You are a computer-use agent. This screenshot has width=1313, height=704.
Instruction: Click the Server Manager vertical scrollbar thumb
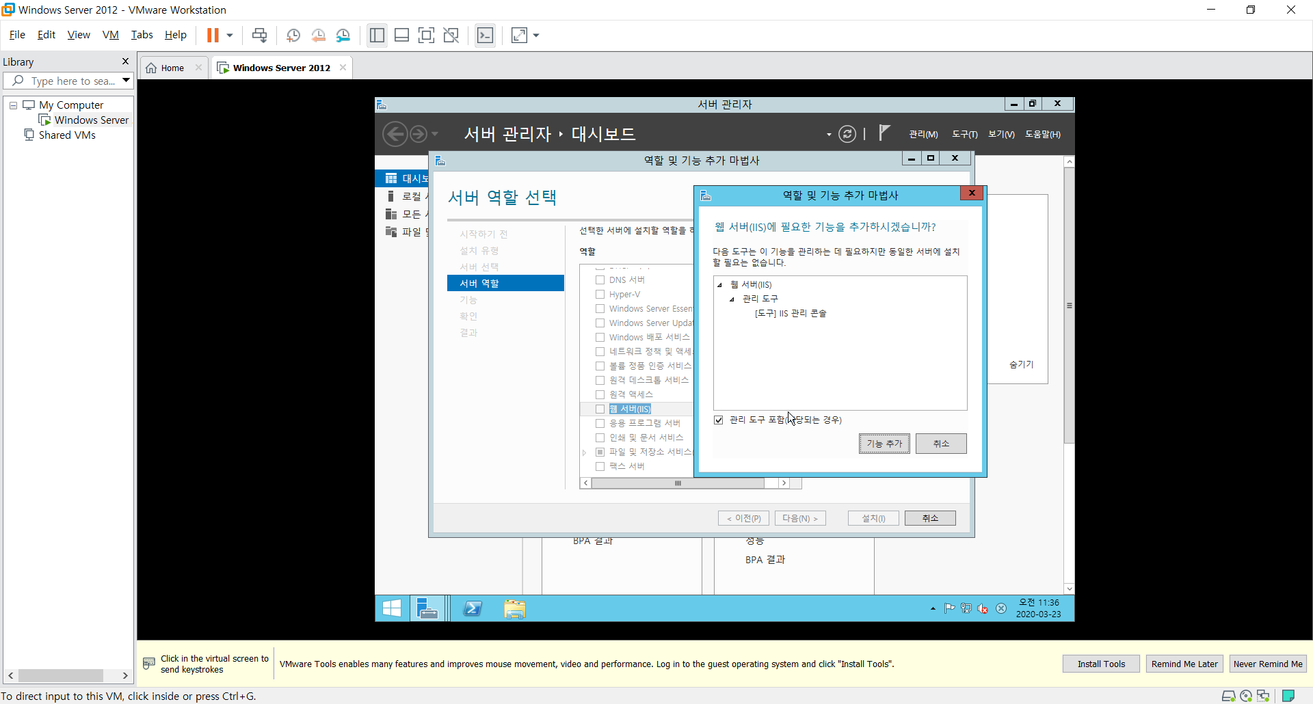[x=1069, y=306]
